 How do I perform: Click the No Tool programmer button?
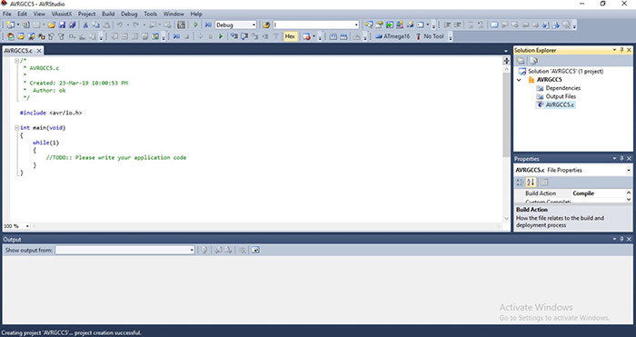(x=430, y=36)
